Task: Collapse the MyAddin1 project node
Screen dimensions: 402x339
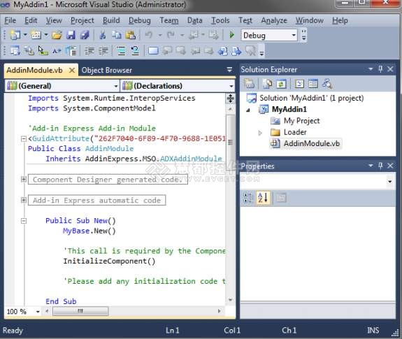Action: 248,110
